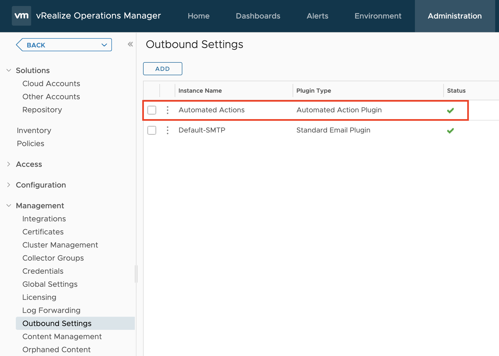Open actions menu for Automated Actions row

coord(168,110)
